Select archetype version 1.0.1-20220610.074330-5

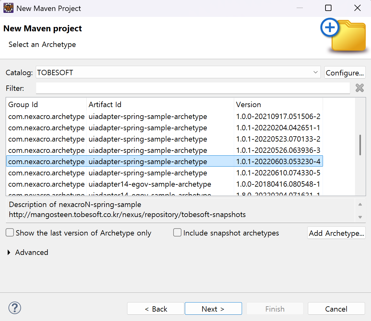pyautogui.click(x=278, y=173)
